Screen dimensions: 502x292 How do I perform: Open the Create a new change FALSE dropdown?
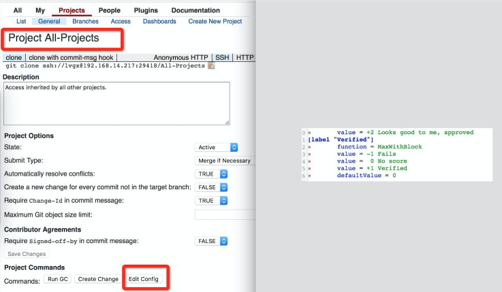[x=211, y=187]
